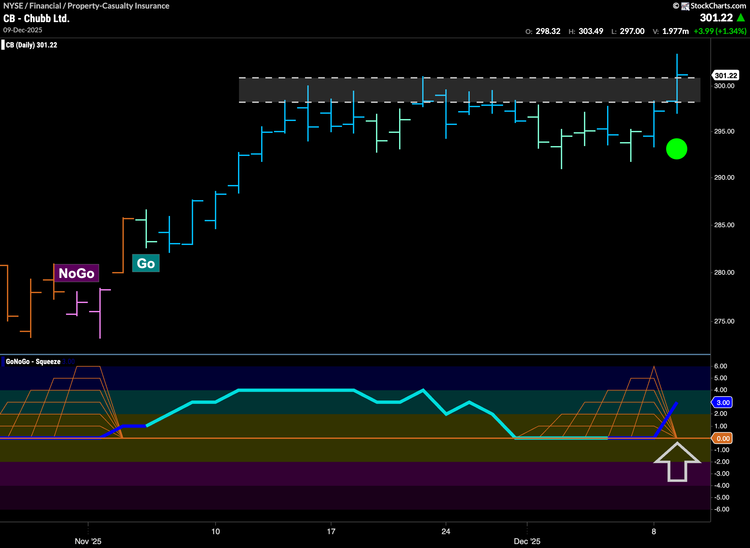Click the 09-Dec-2025 date text

[x=22, y=30]
